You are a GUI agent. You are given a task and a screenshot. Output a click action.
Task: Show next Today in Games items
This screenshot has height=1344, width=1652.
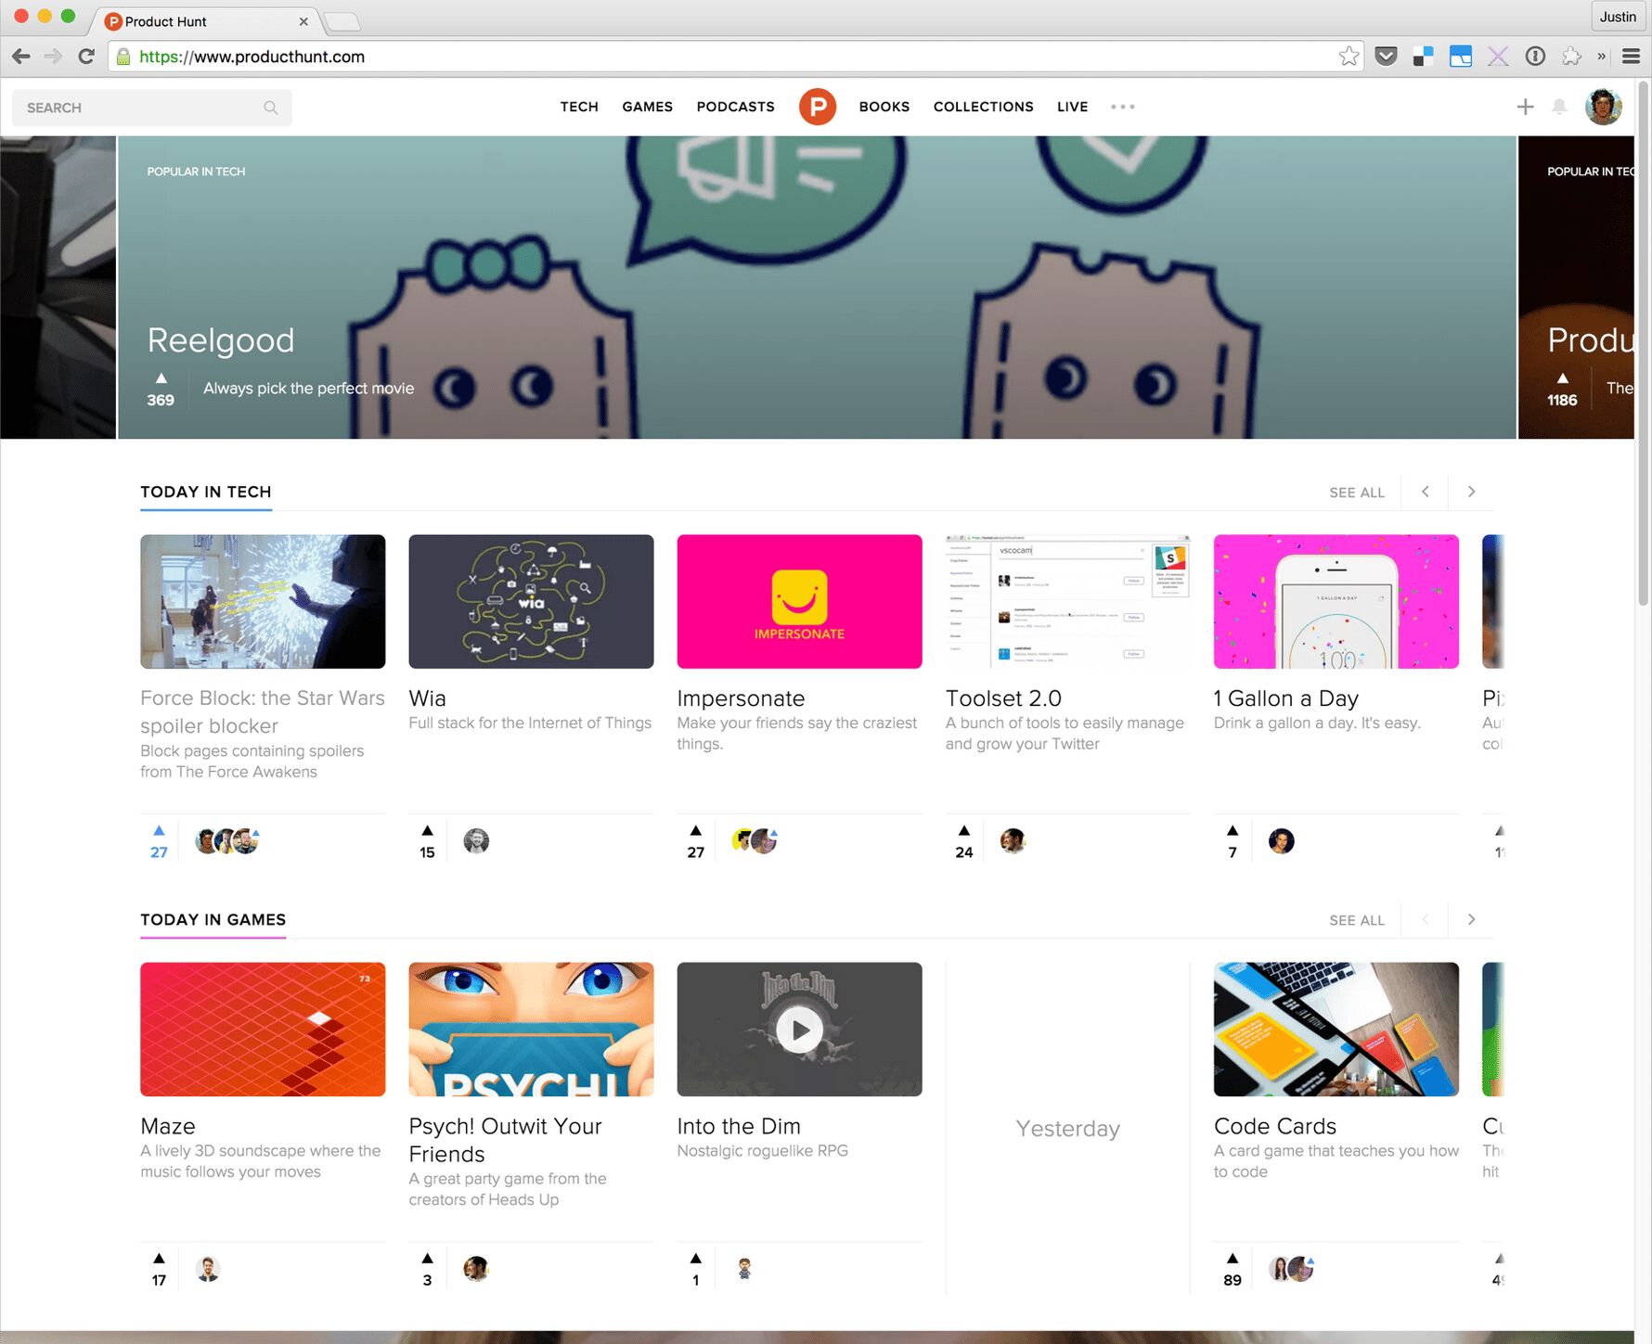pos(1471,919)
